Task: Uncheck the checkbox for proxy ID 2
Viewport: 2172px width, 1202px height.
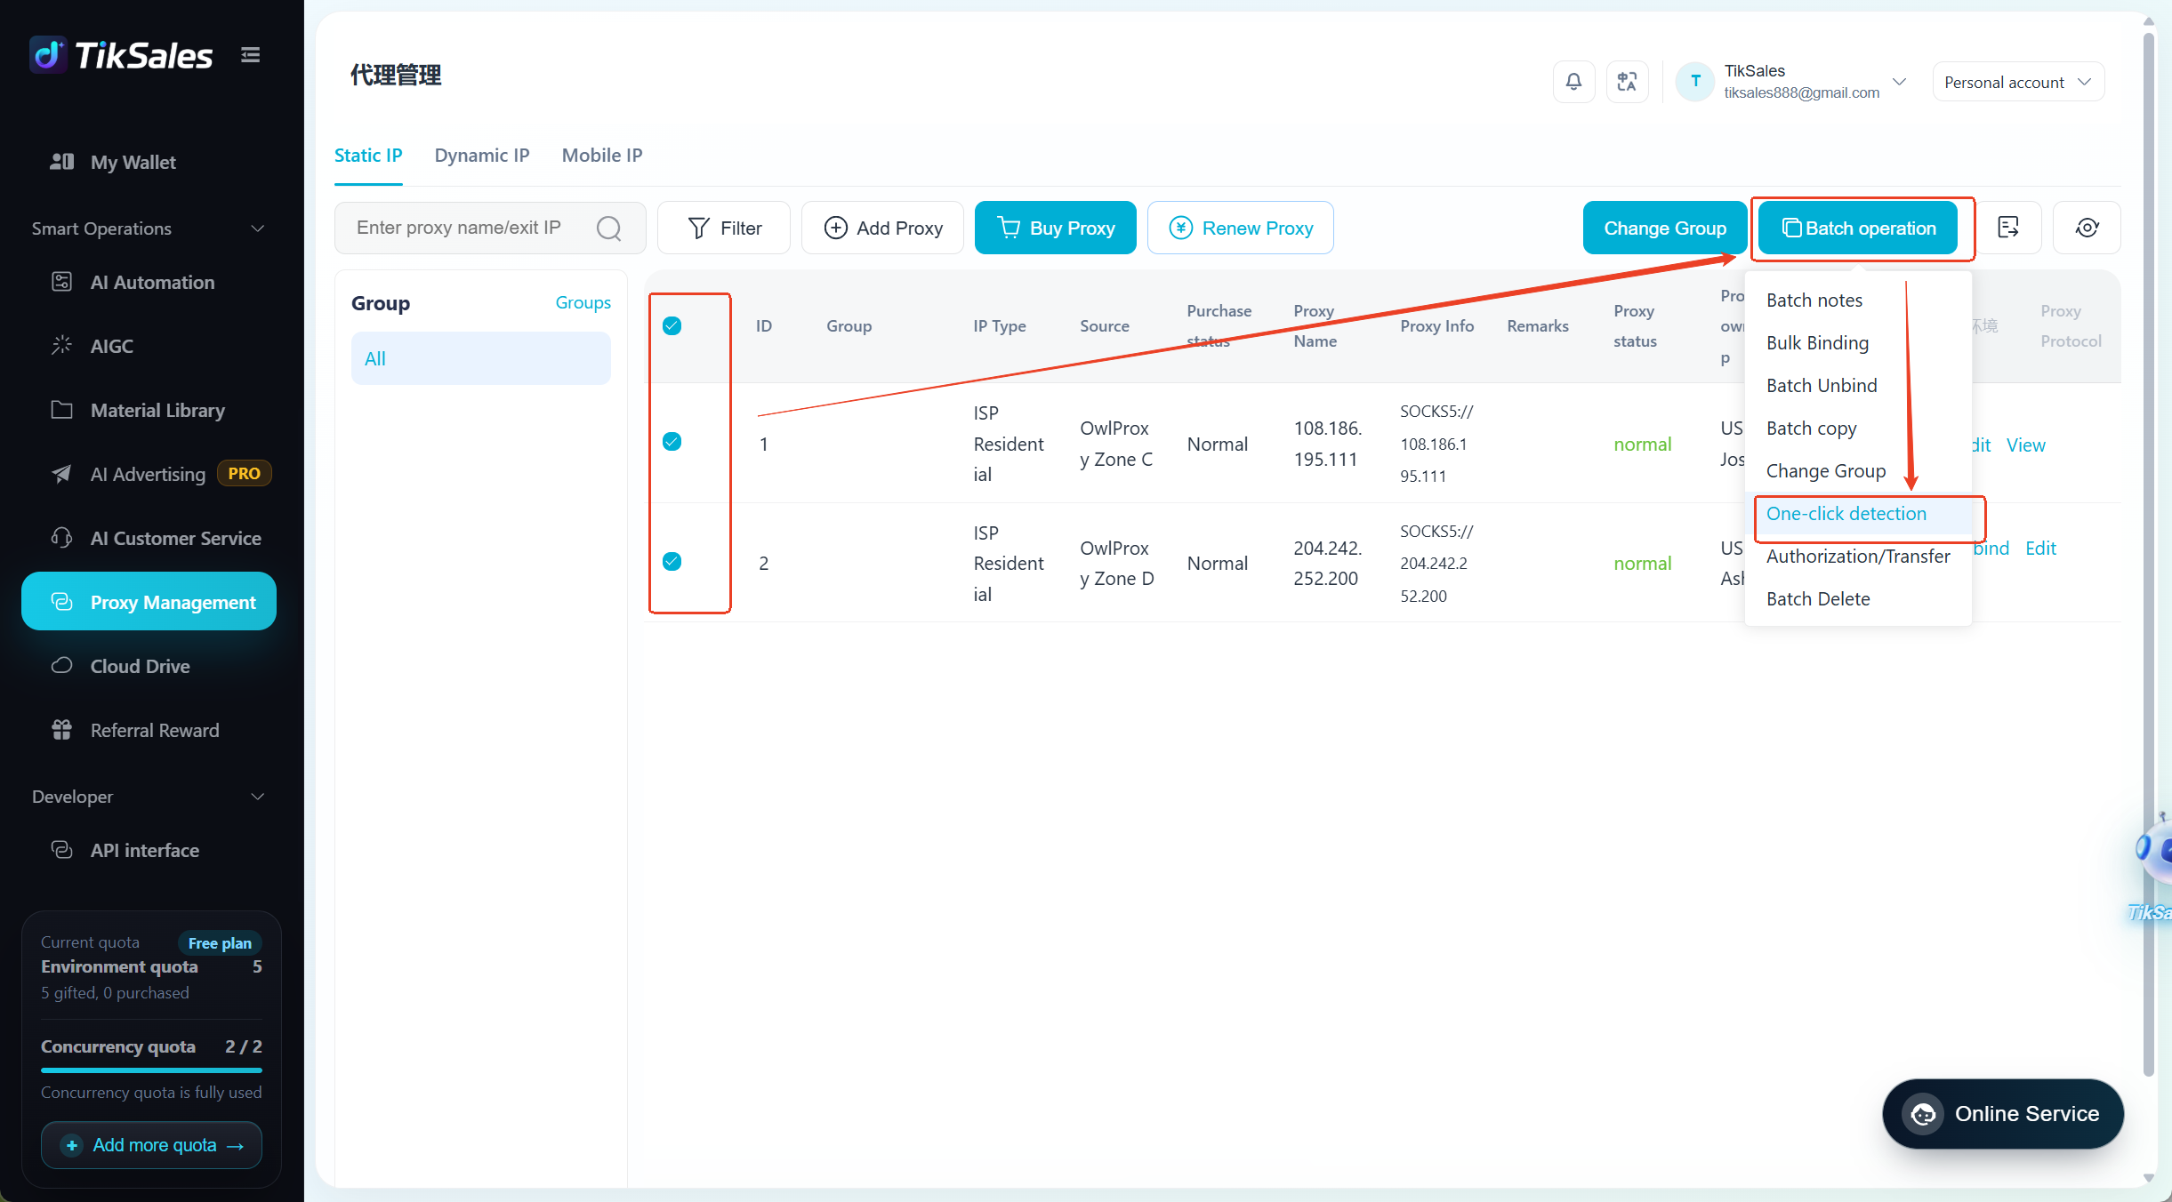Action: (672, 561)
